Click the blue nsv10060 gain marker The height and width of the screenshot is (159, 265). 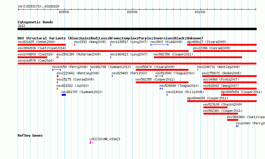237,126
